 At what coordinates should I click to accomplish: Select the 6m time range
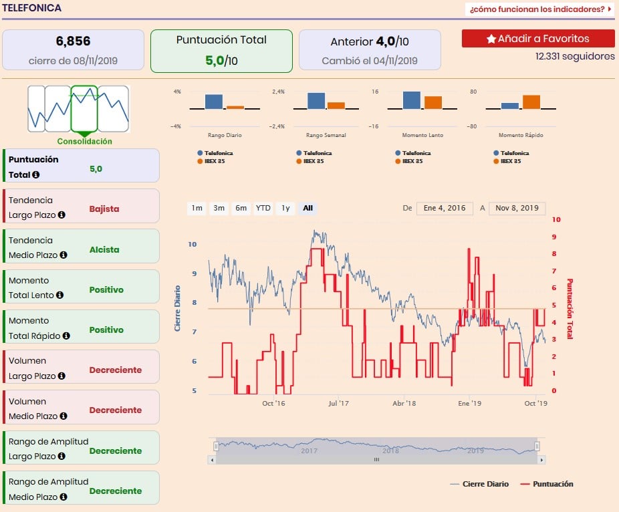[241, 208]
